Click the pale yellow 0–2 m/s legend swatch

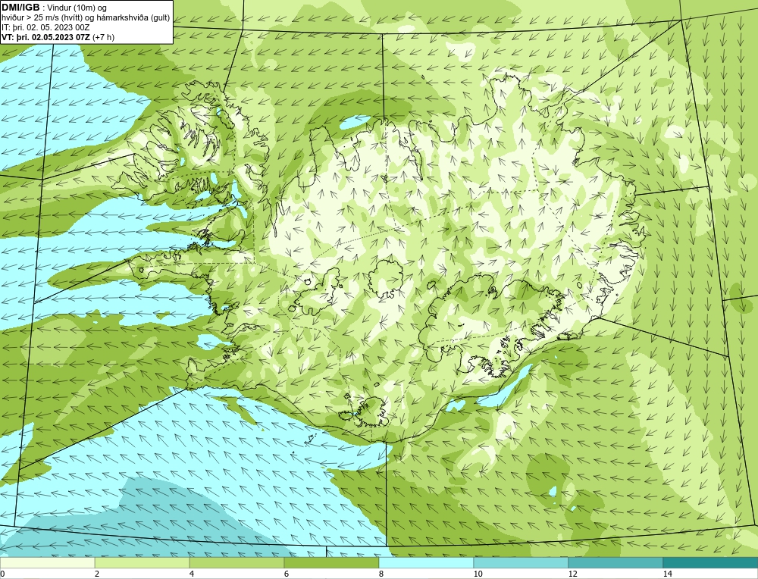(x=47, y=562)
